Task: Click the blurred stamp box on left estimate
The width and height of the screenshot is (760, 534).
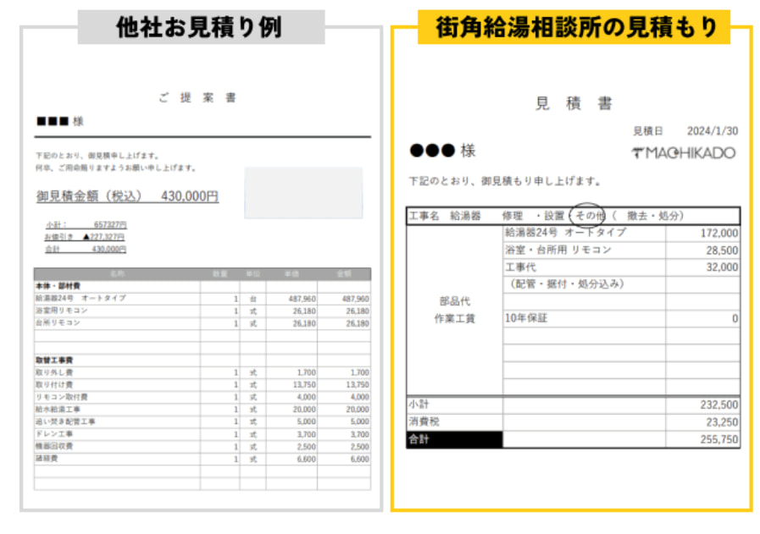Action: click(x=303, y=192)
